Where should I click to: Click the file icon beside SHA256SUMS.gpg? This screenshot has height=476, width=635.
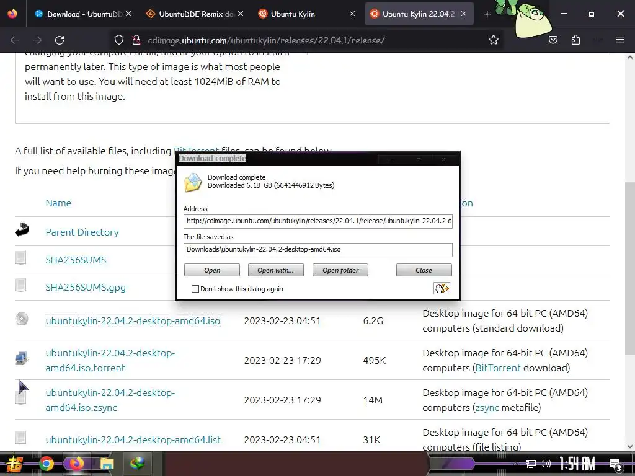point(20,285)
